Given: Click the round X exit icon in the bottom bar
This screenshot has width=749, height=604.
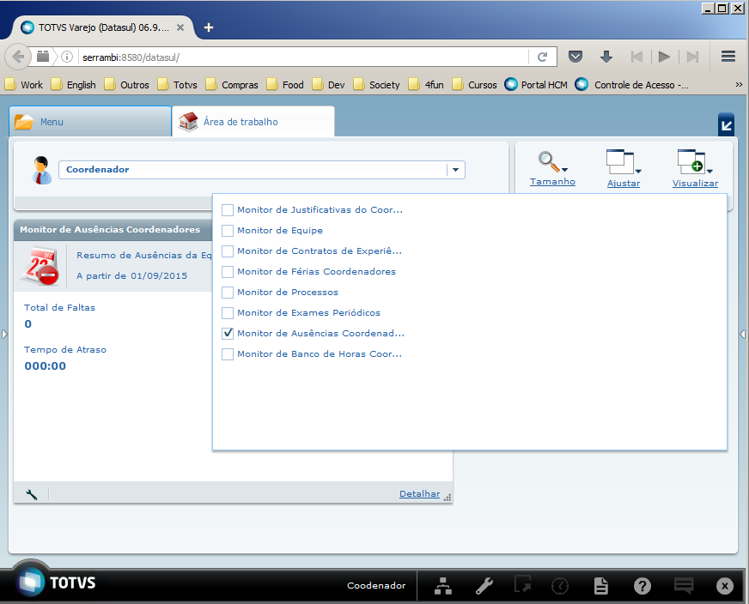Looking at the screenshot, I should pyautogui.click(x=725, y=586).
